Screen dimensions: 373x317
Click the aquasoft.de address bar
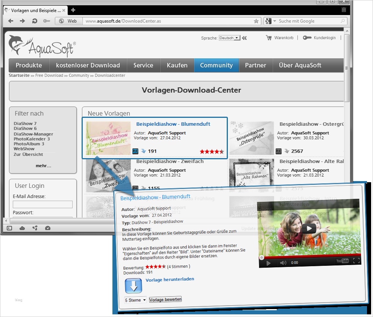click(x=169, y=21)
